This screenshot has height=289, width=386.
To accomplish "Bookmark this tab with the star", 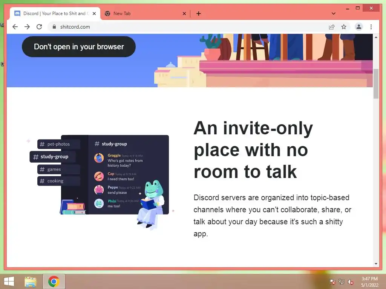I will pyautogui.click(x=344, y=27).
